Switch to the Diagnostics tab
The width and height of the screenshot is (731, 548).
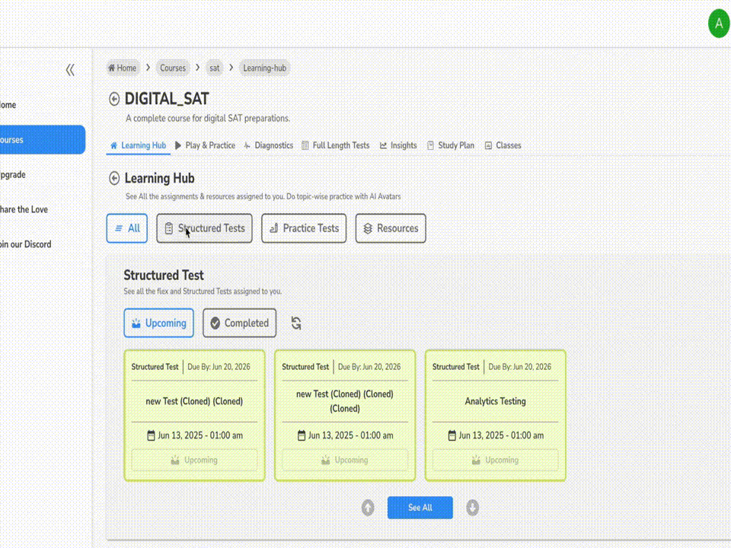click(269, 145)
